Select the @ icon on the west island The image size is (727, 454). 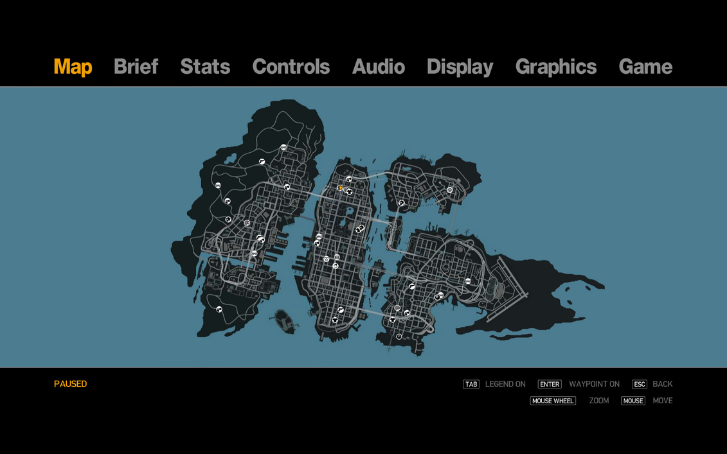coord(247,223)
